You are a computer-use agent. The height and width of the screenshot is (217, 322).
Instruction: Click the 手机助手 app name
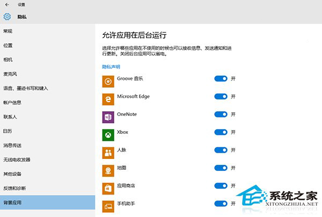pos(126,204)
